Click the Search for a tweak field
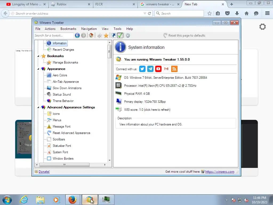This screenshot has height=205, width=273. 54,36
